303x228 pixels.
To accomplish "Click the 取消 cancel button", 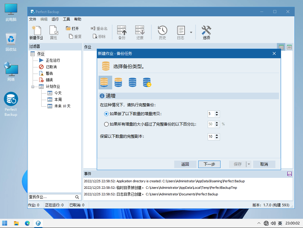I will (x=264, y=164).
